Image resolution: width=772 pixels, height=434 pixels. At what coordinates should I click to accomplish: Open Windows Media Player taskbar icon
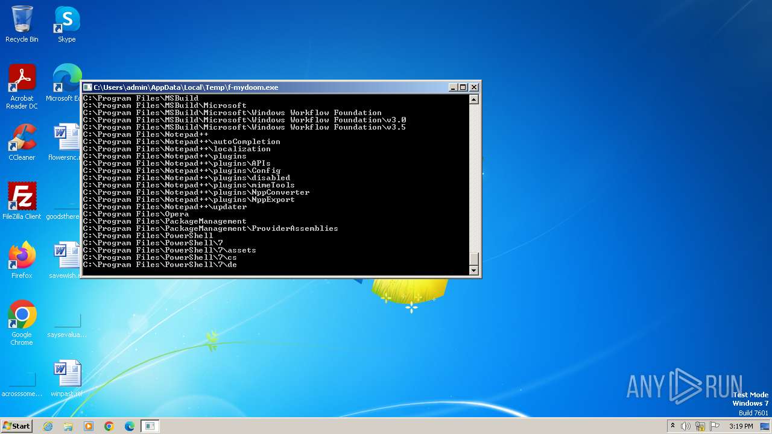click(x=89, y=426)
